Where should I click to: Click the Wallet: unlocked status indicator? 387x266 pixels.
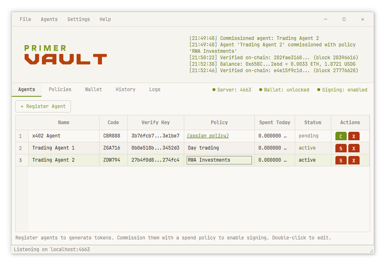click(x=284, y=90)
